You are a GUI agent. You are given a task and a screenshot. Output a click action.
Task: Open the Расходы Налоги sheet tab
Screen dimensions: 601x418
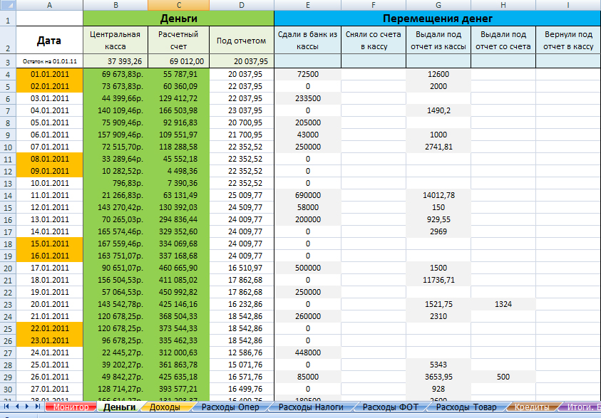311,407
